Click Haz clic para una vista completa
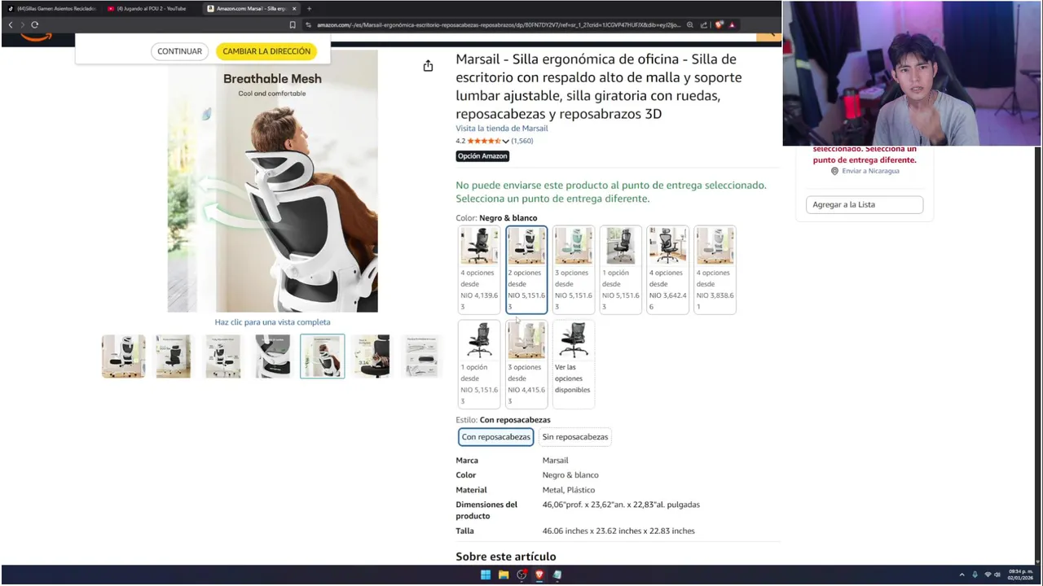Screen dimensions: 1043x586 pyautogui.click(x=272, y=322)
